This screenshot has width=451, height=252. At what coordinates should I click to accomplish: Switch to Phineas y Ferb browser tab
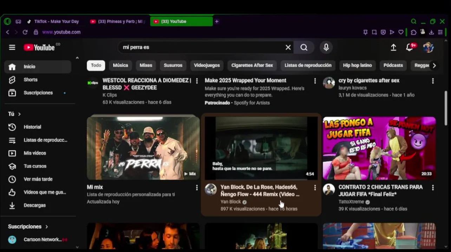point(118,21)
